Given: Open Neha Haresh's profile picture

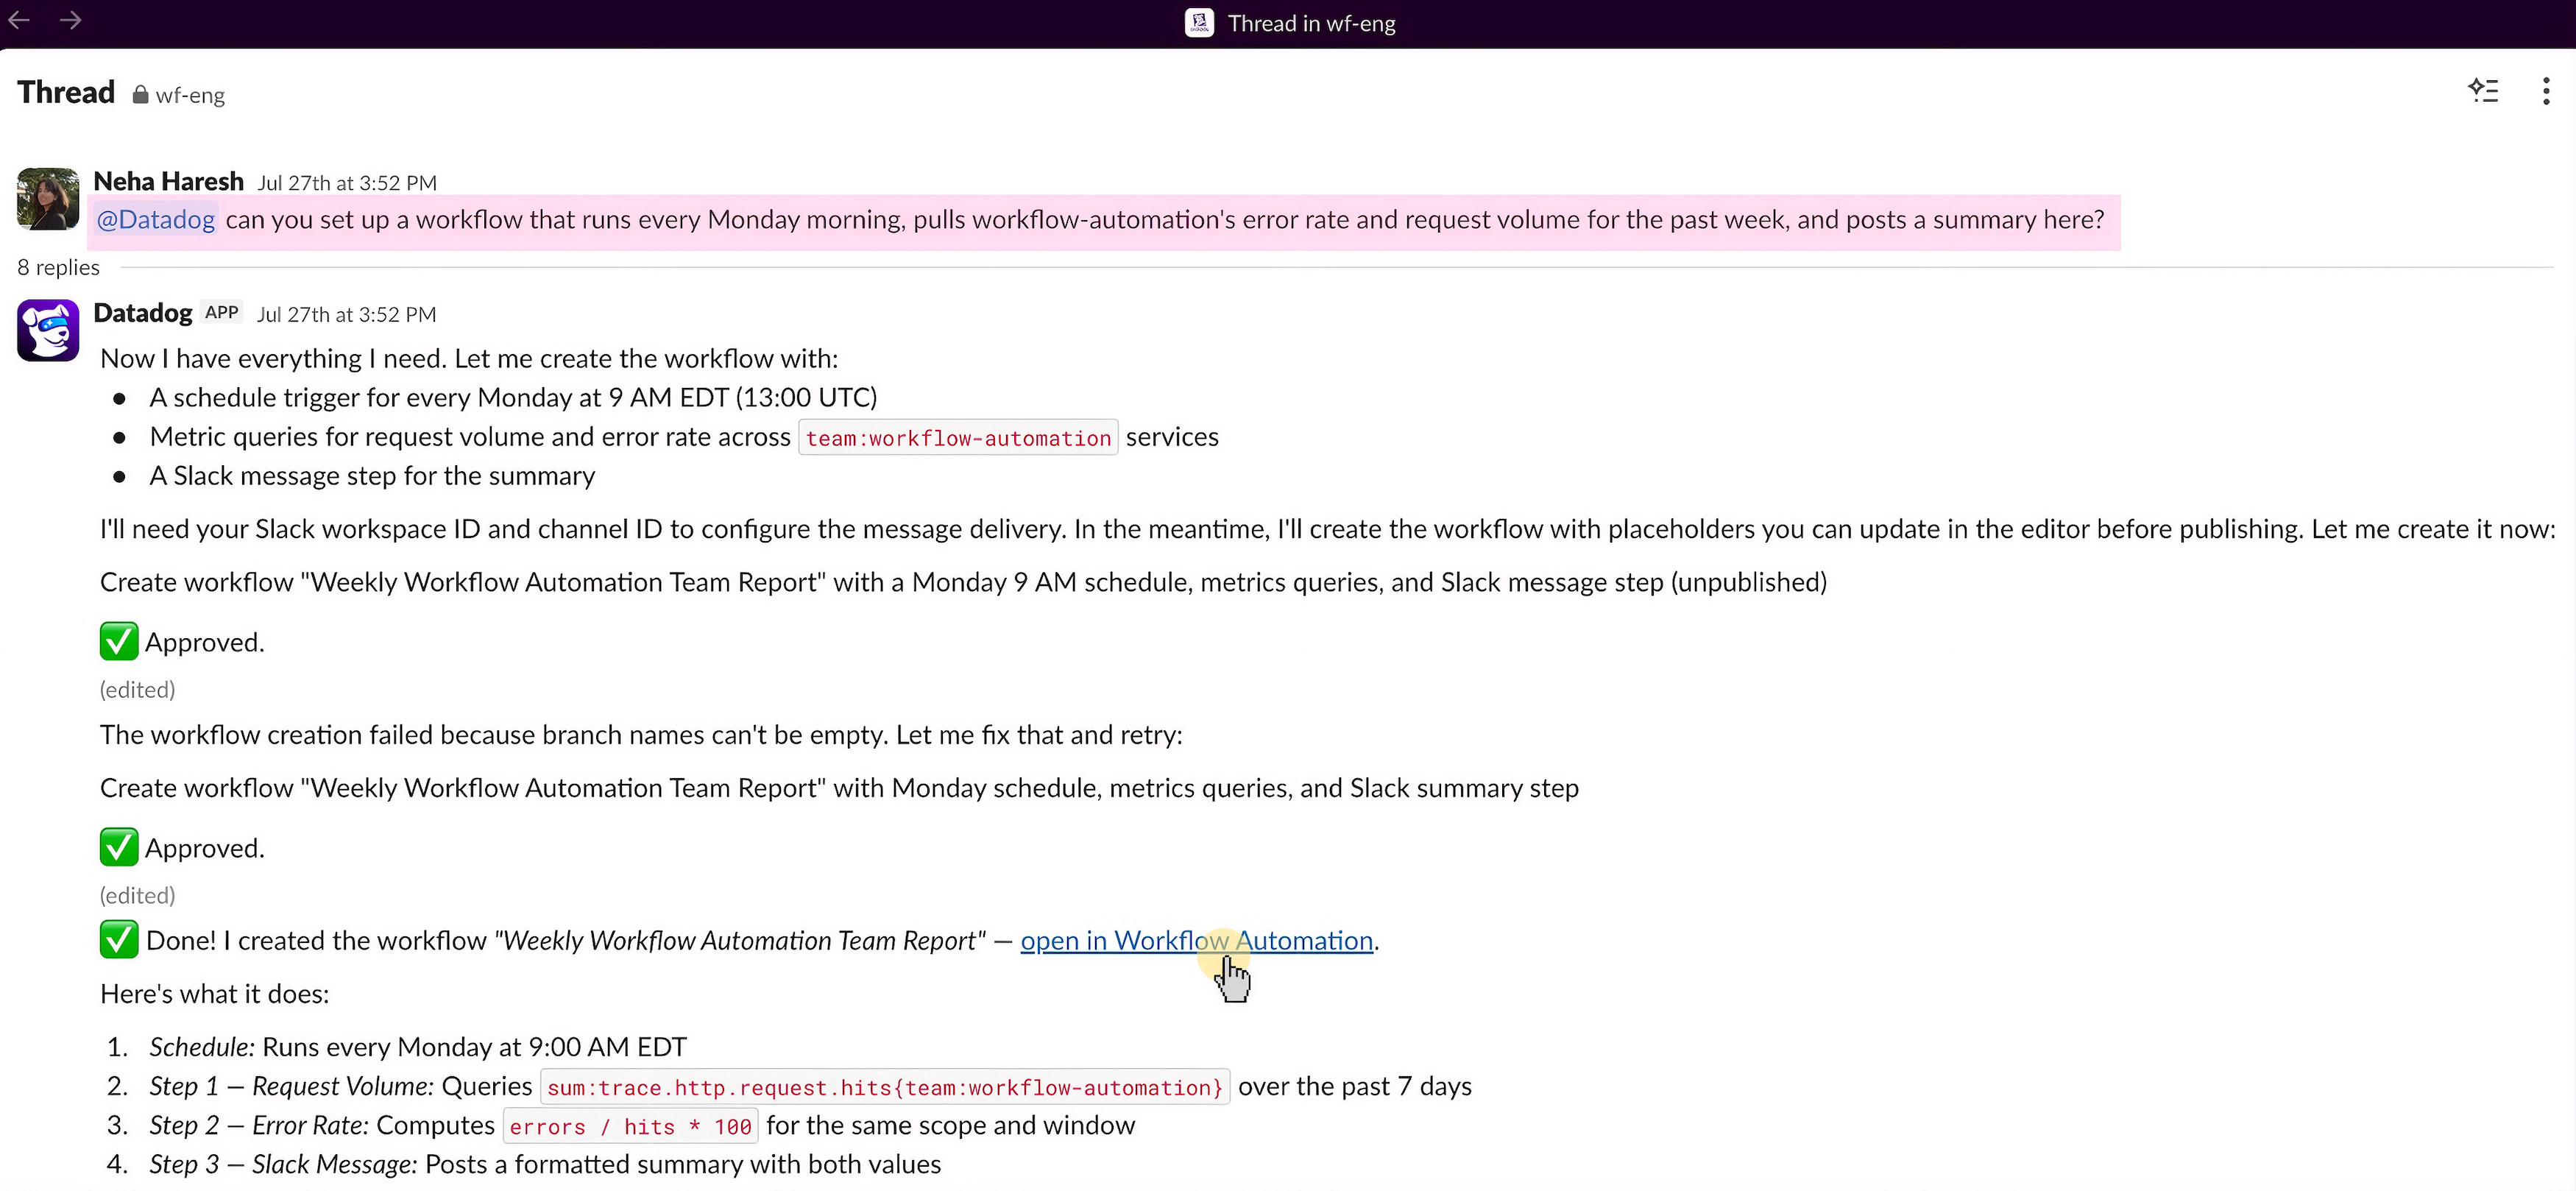Looking at the screenshot, I should pos(48,199).
